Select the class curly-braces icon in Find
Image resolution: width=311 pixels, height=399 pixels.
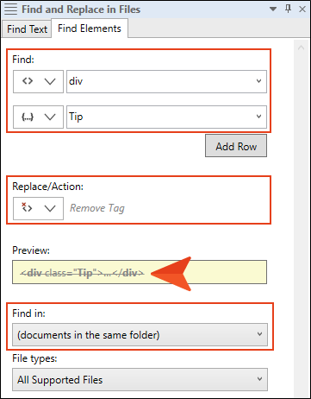pyautogui.click(x=28, y=117)
